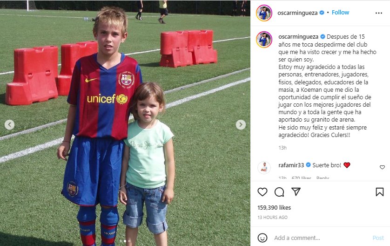This screenshot has width=390, height=246.
Task: Open the rafamir33 commenter profile
Action: 291,165
